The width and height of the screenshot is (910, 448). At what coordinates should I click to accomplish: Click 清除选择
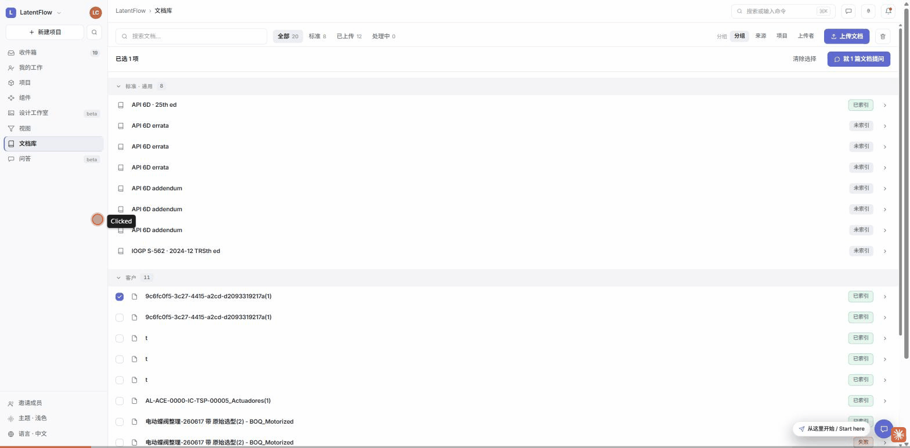click(x=804, y=59)
